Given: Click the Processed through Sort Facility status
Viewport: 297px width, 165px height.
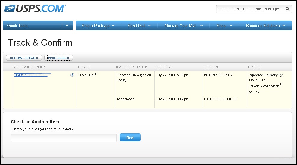Looking at the screenshot, I should (x=134, y=77).
